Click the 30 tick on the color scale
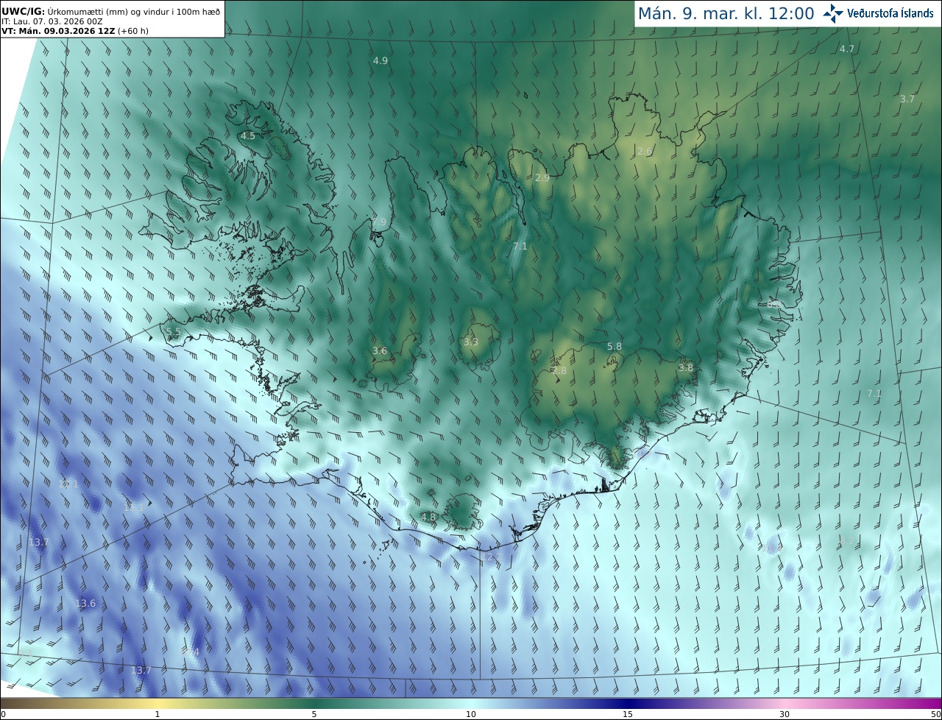The width and height of the screenshot is (942, 720). pos(785,714)
